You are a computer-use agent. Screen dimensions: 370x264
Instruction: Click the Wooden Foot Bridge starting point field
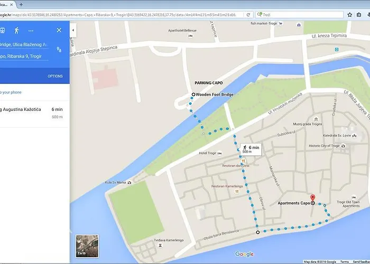(24, 44)
